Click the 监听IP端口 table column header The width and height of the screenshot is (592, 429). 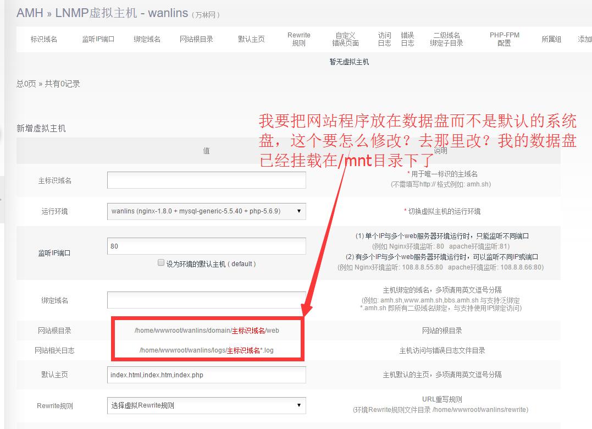pos(98,39)
